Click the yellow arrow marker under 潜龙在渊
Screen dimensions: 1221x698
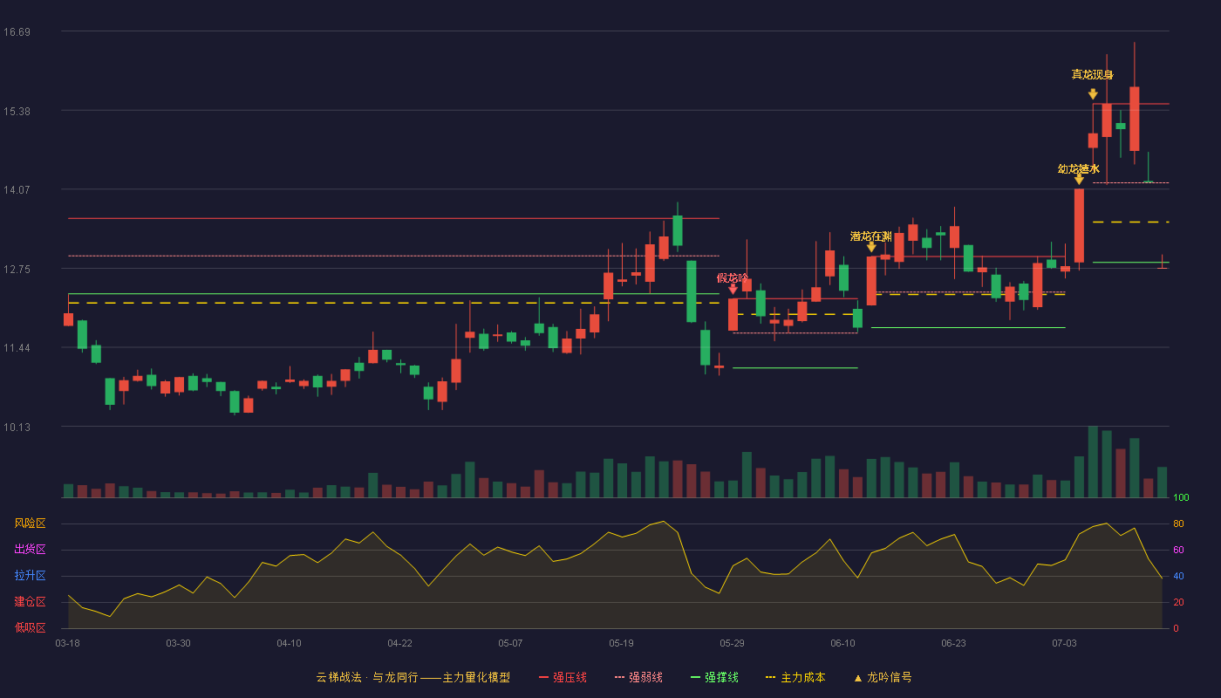[x=871, y=247]
